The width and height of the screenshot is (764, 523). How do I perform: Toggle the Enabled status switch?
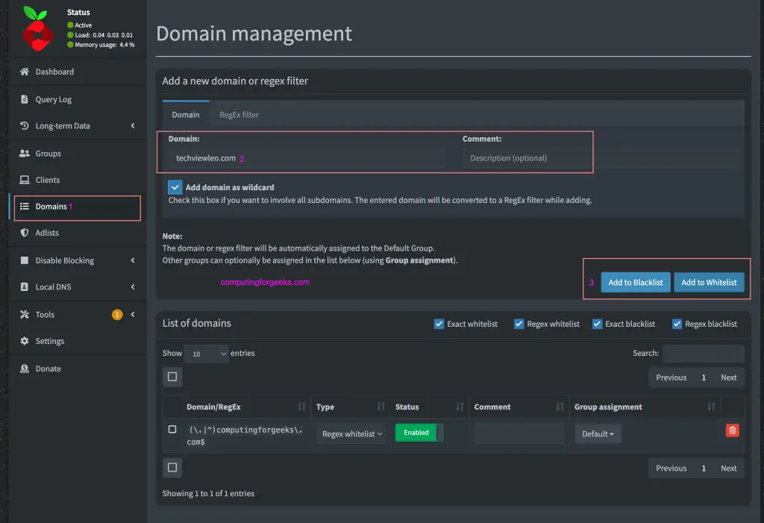pos(419,432)
